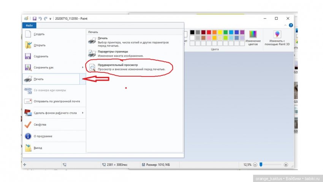Click the zoom in plus button
Image resolution: width=323 pixels, height=182 pixels.
pos(286,164)
